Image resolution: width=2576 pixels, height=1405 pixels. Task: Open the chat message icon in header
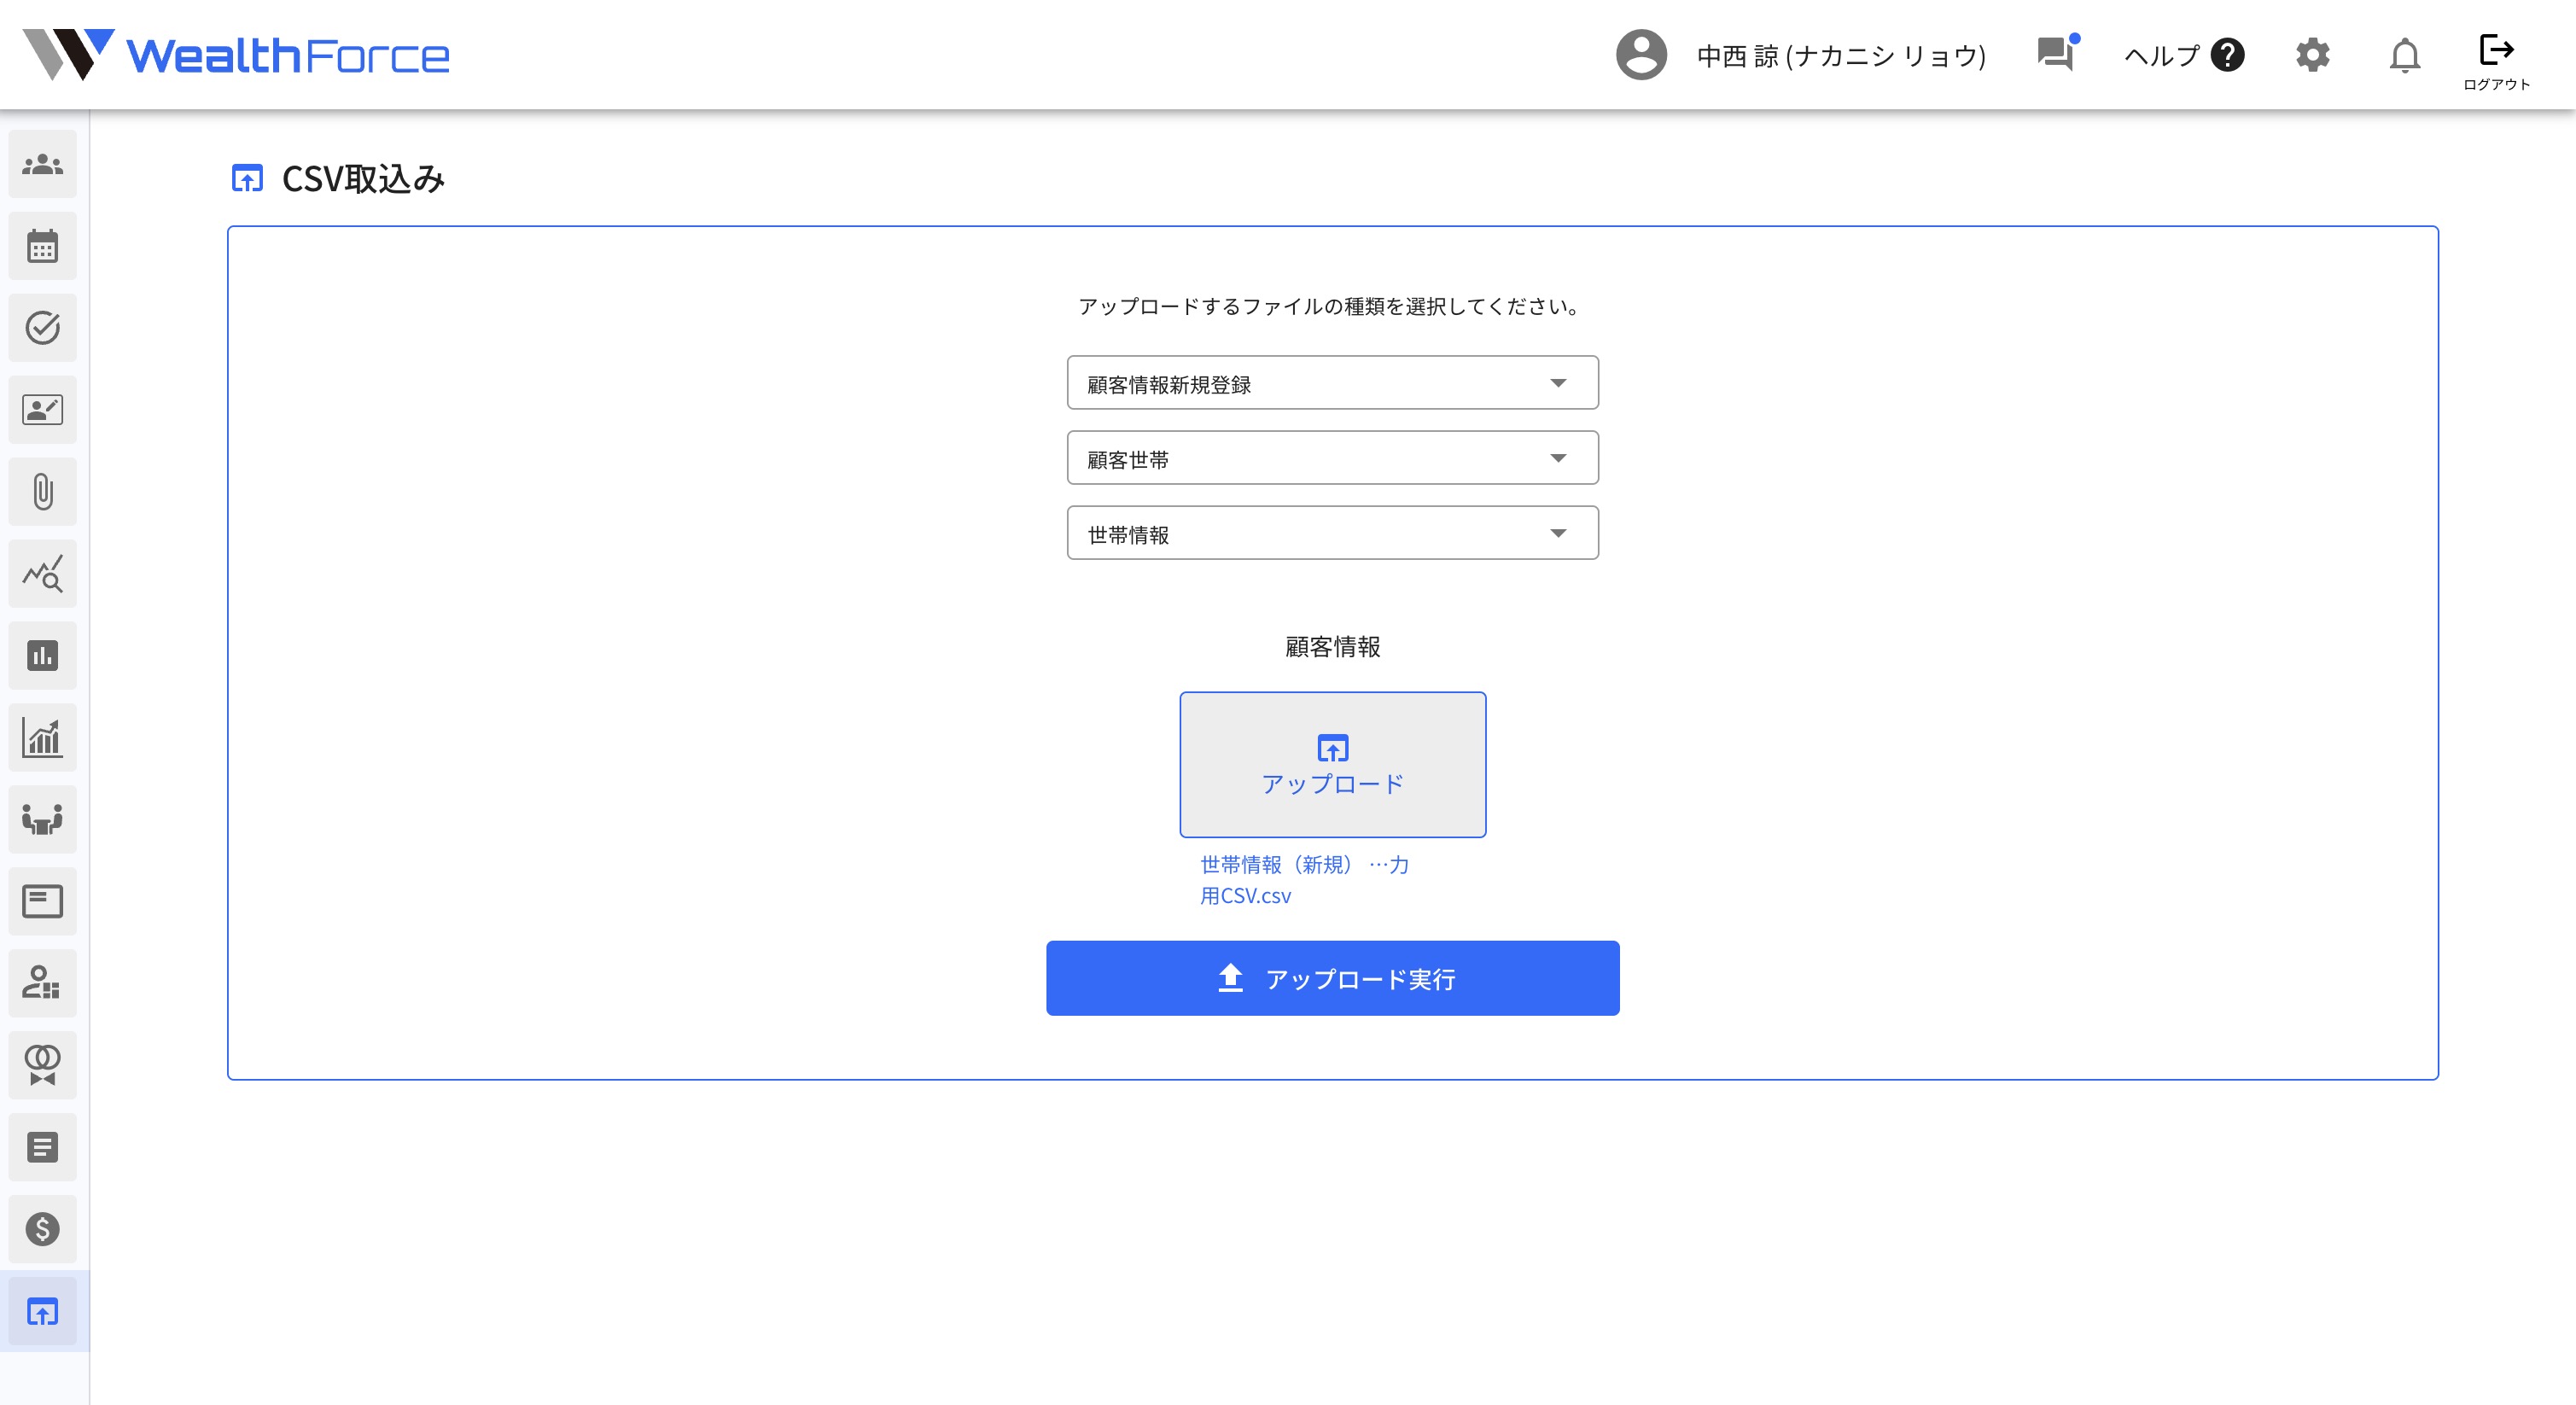point(2056,55)
